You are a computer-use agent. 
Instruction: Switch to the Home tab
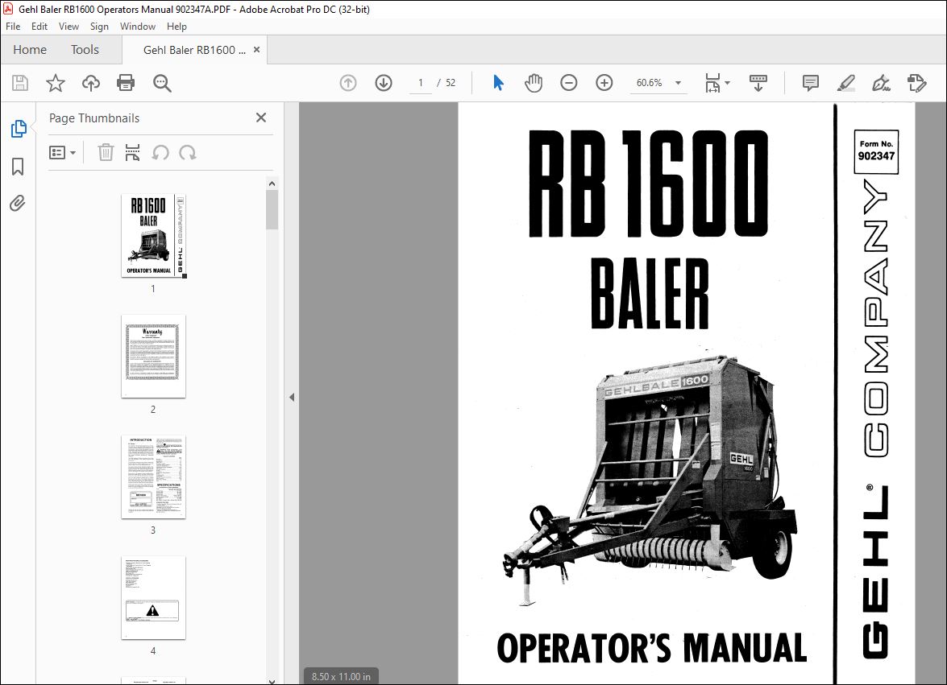[x=30, y=49]
